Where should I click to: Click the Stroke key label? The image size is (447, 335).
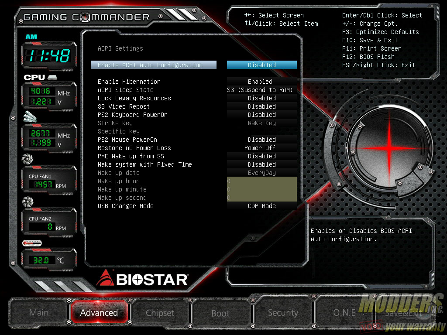click(115, 123)
